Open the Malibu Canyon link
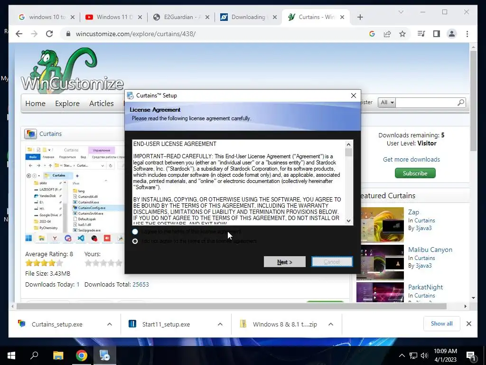486x365 pixels. click(430, 250)
